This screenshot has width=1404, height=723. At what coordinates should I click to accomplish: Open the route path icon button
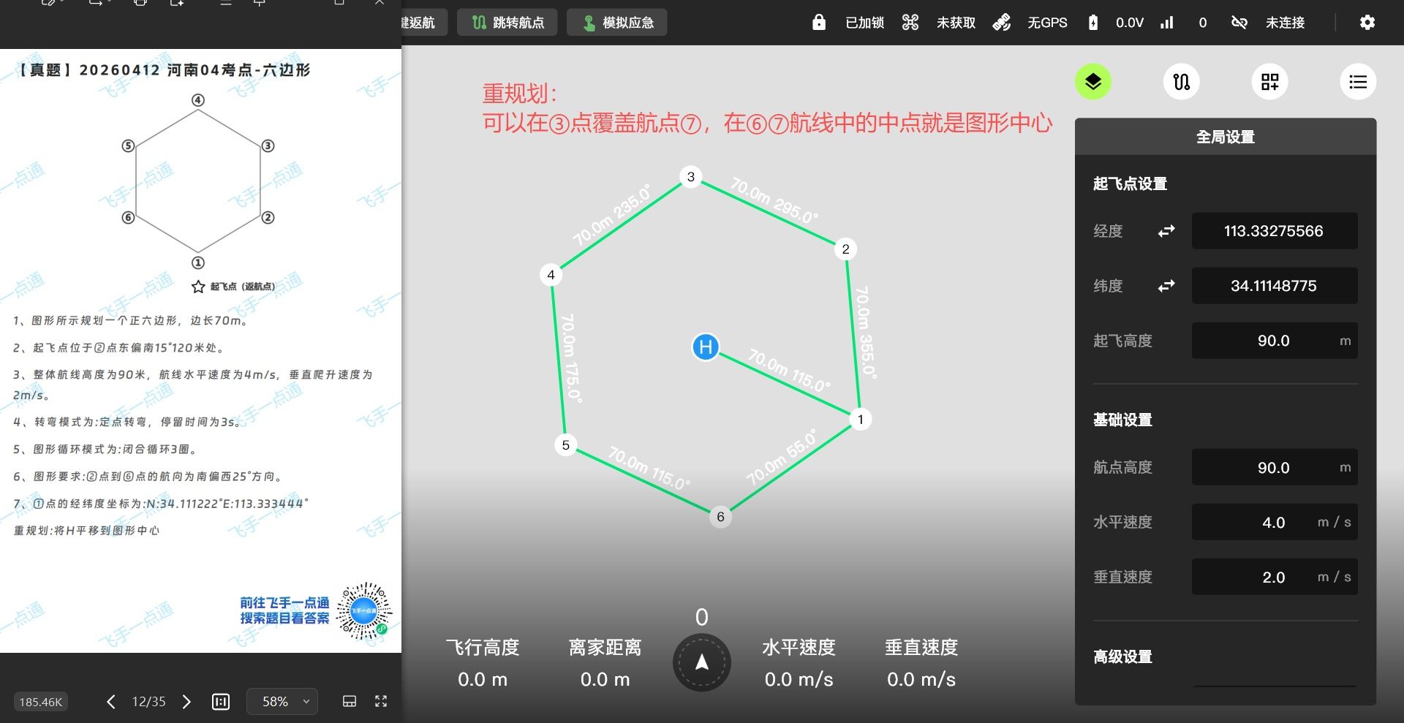(x=1181, y=81)
